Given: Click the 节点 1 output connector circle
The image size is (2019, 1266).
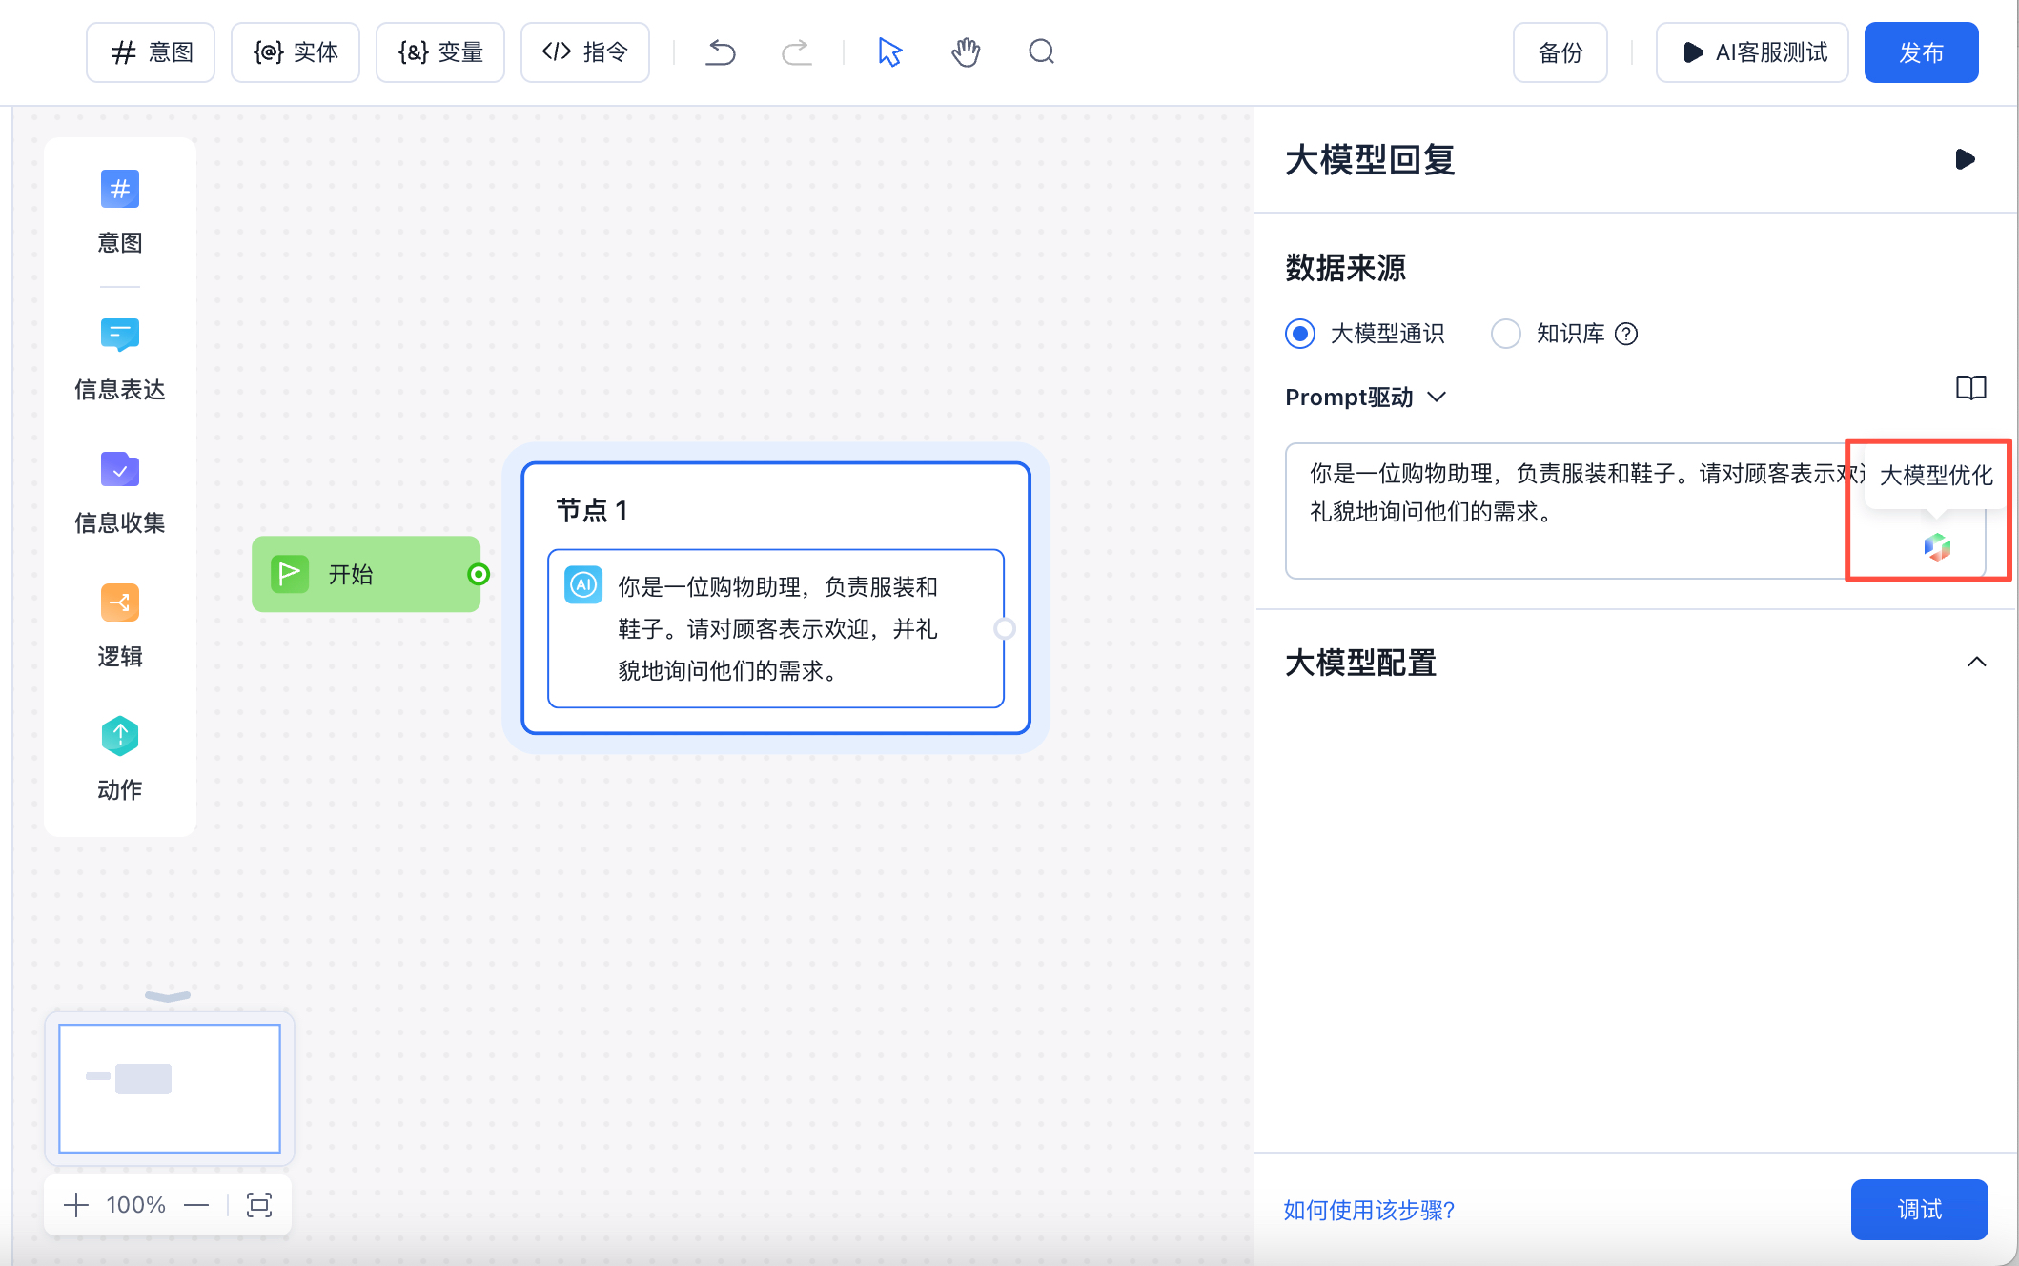Looking at the screenshot, I should [x=1005, y=628].
